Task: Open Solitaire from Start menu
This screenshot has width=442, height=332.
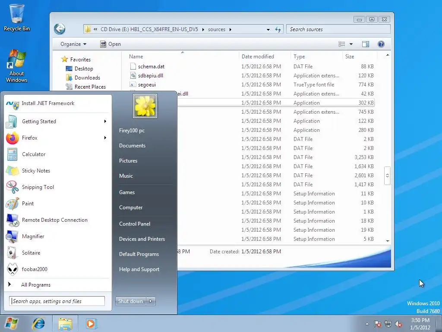Action: tap(57, 252)
